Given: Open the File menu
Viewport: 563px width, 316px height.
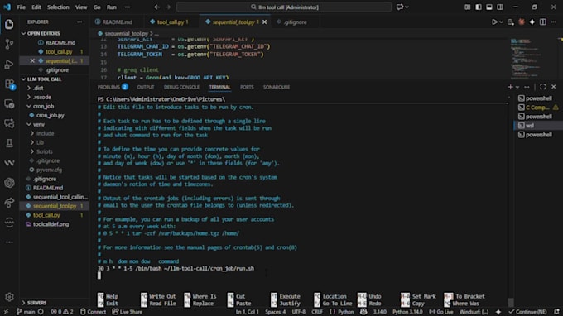Looking at the screenshot, I should click(x=22, y=7).
